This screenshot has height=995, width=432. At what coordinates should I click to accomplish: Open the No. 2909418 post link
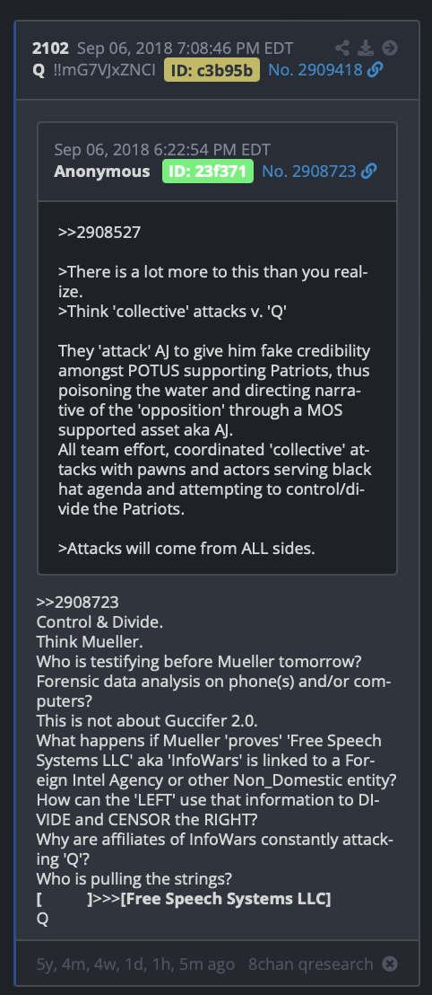pos(315,70)
